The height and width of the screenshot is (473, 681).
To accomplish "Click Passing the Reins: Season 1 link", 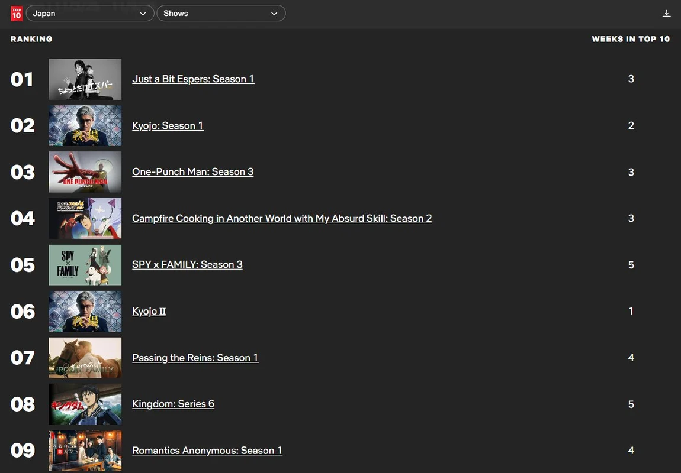I will coord(195,358).
